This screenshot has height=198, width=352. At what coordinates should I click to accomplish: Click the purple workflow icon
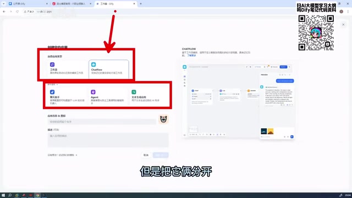coord(52,64)
